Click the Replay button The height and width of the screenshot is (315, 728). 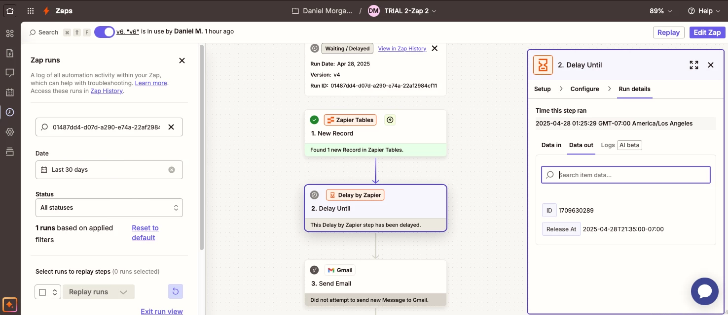pos(668,32)
